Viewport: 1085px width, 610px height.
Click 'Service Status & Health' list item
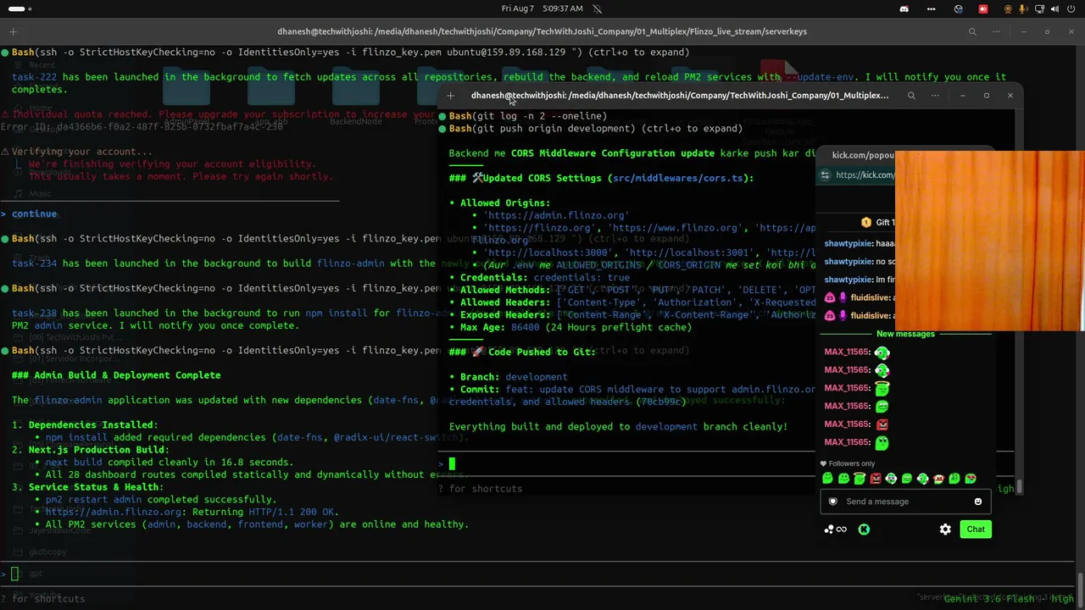[87, 487]
